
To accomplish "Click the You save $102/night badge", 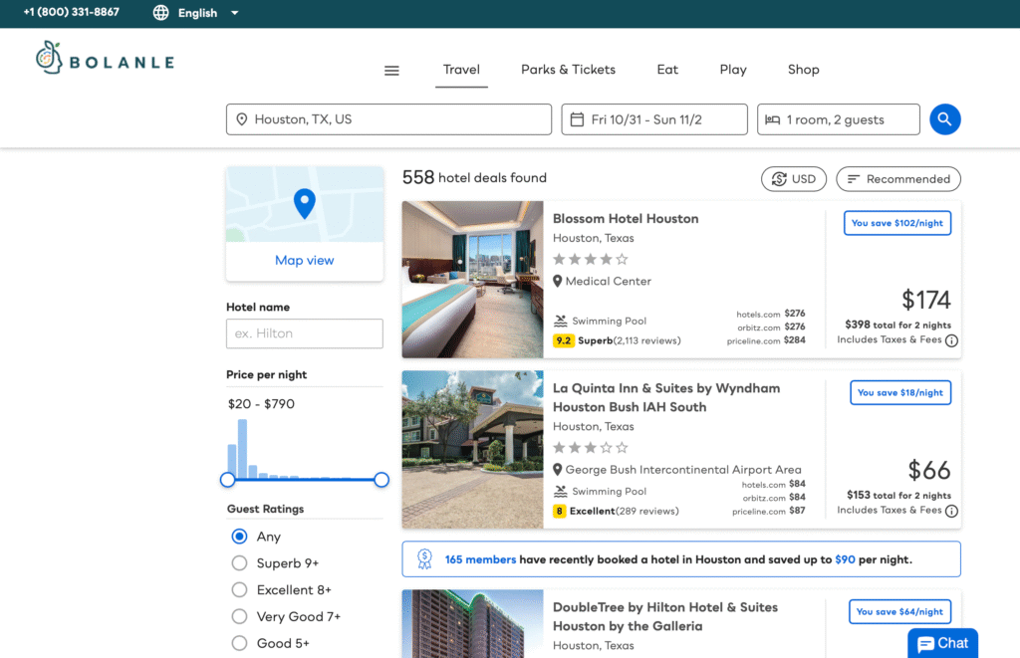I will [897, 223].
